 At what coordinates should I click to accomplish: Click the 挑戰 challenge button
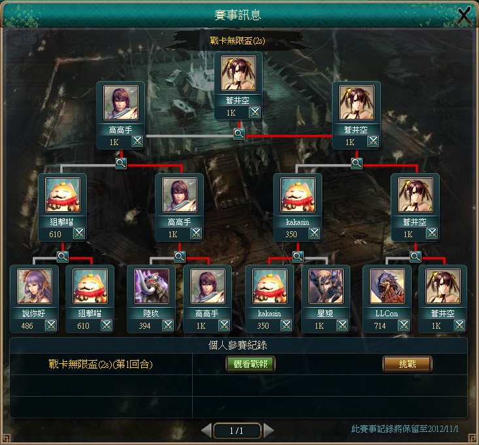click(408, 364)
